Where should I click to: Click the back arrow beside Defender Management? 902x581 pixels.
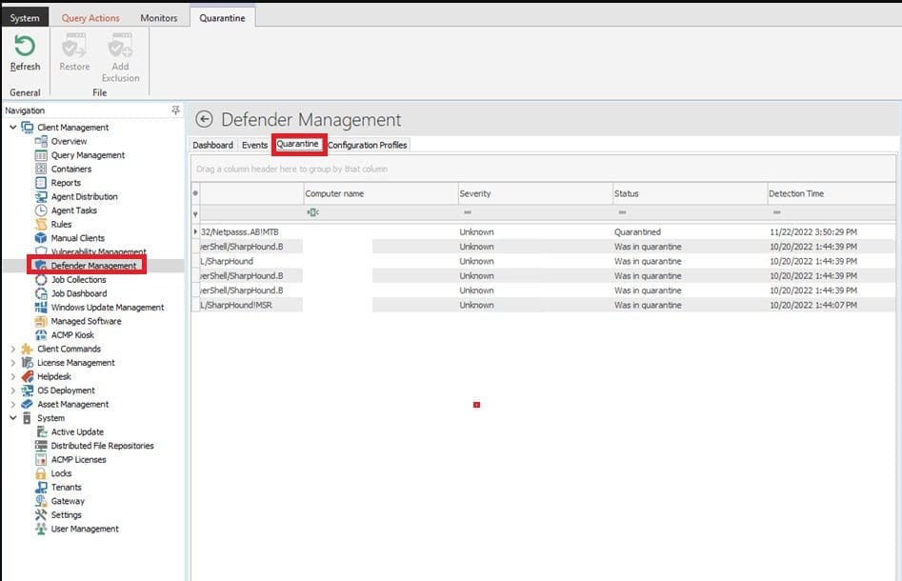point(204,119)
